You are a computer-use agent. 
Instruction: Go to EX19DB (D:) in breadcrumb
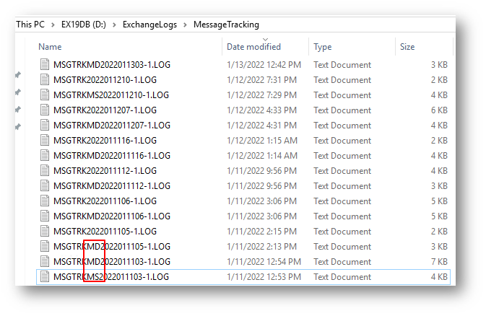(x=84, y=25)
